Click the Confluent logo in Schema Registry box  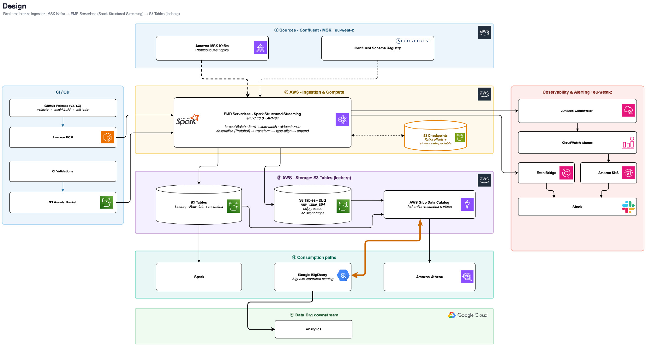click(413, 41)
